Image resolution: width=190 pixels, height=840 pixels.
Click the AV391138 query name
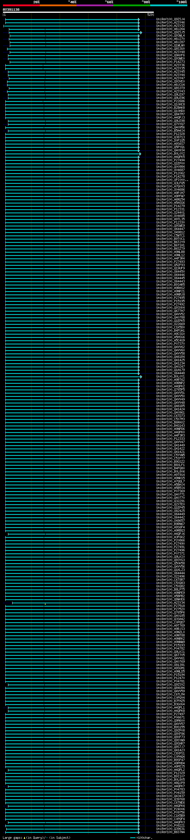11,10
